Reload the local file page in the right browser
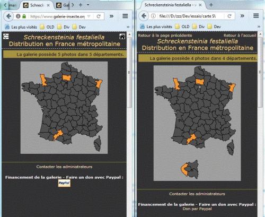The height and width of the screenshot is (217, 265). (x=229, y=16)
